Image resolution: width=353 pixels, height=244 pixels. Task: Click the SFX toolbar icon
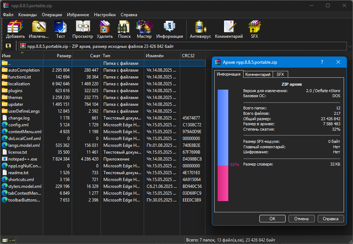[254, 29]
